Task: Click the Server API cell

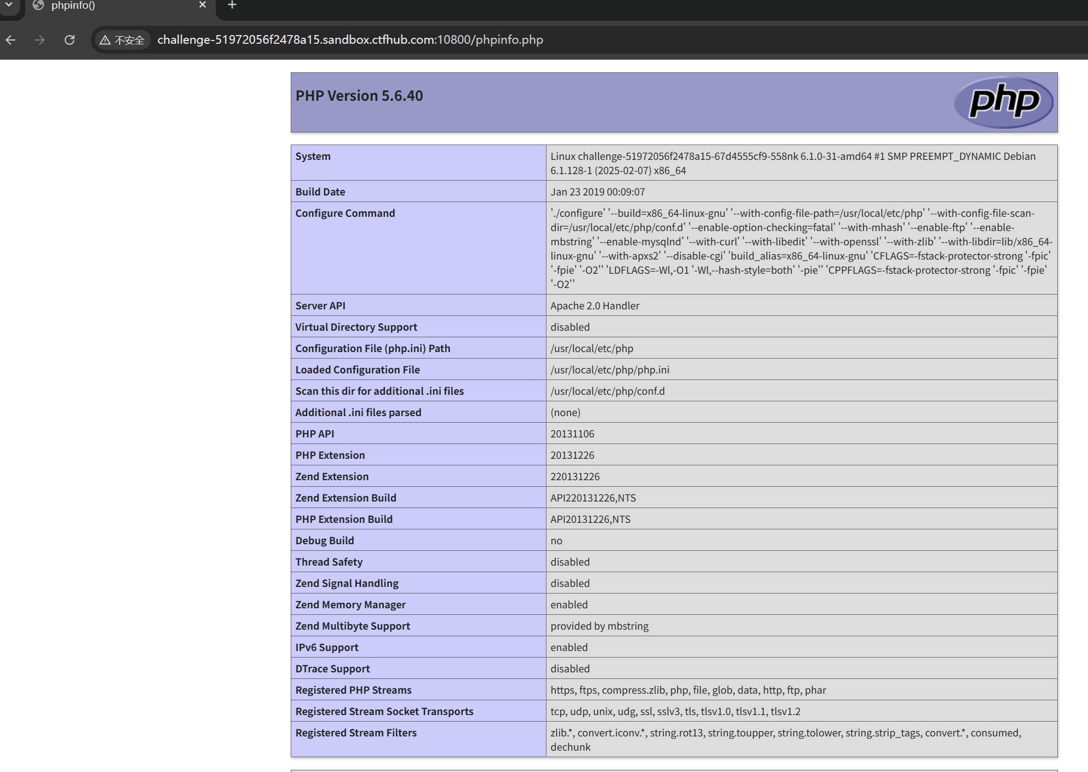Action: (595, 306)
